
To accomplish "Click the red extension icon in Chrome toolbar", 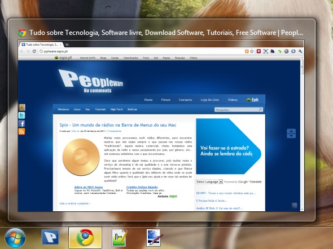I will point(258,51).
